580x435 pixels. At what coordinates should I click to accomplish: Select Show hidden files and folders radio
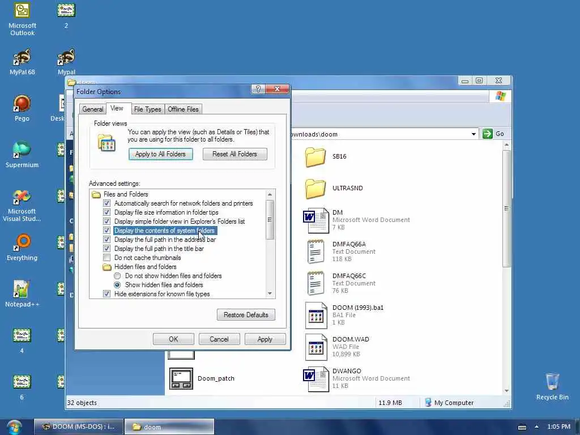point(117,285)
